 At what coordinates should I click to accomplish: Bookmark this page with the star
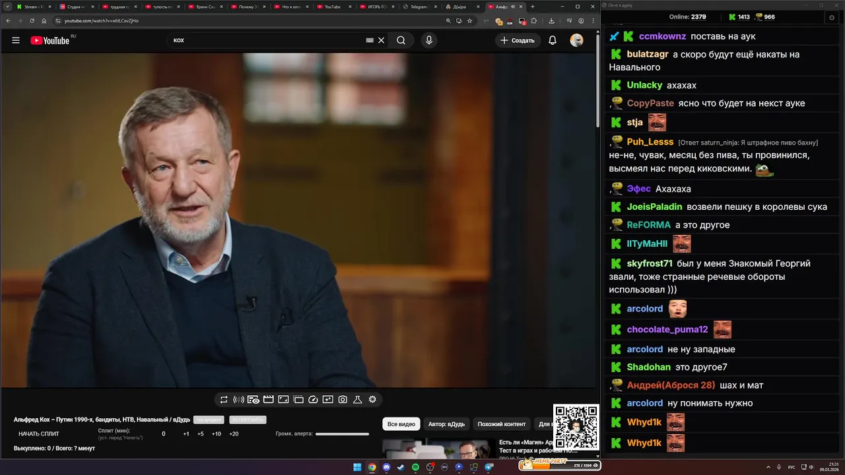[x=469, y=20]
